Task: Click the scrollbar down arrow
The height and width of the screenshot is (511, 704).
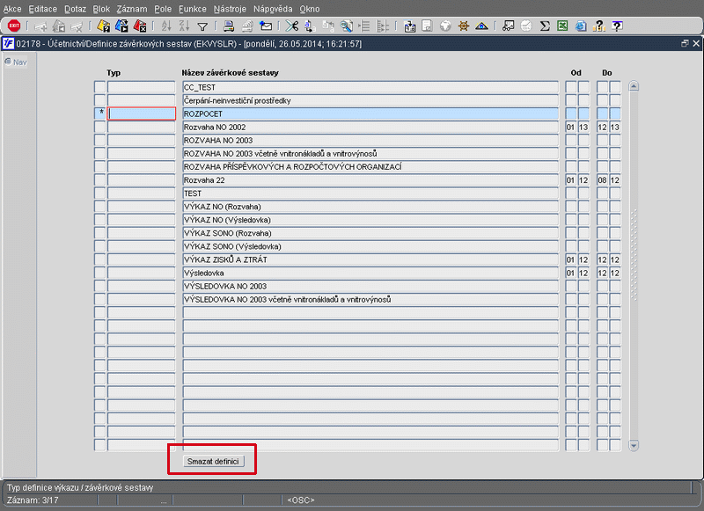Action: pos(634,446)
